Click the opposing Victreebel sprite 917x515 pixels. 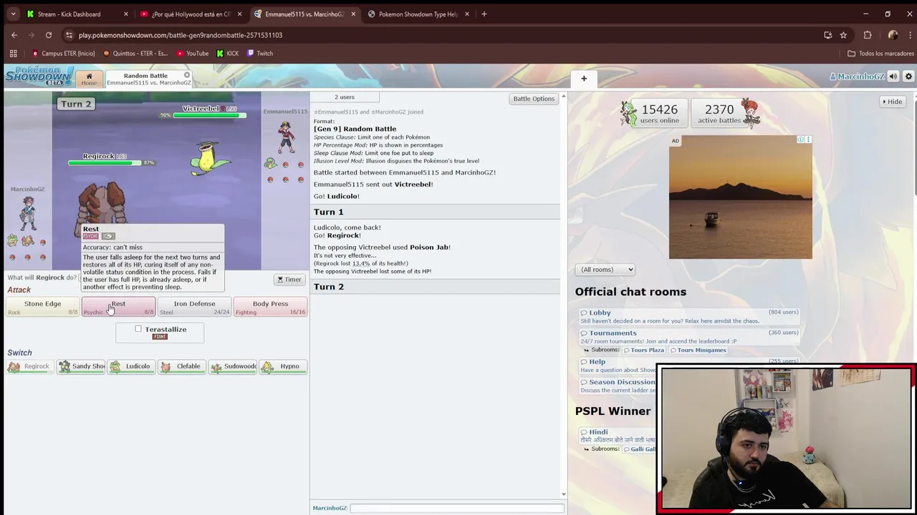click(x=208, y=157)
